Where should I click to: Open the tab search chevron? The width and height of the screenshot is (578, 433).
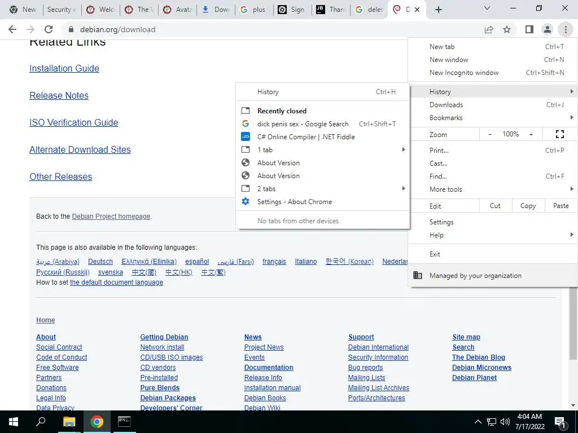(x=487, y=8)
